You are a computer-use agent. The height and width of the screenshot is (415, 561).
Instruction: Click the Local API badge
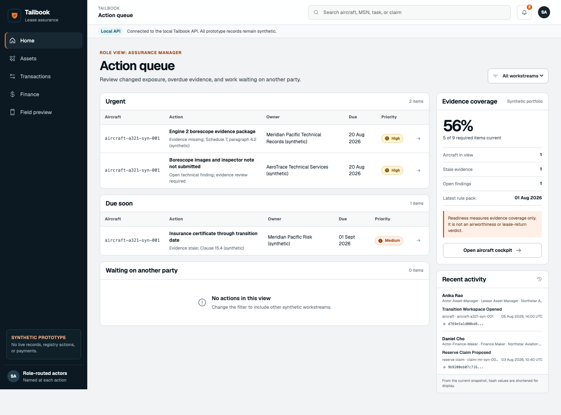111,31
